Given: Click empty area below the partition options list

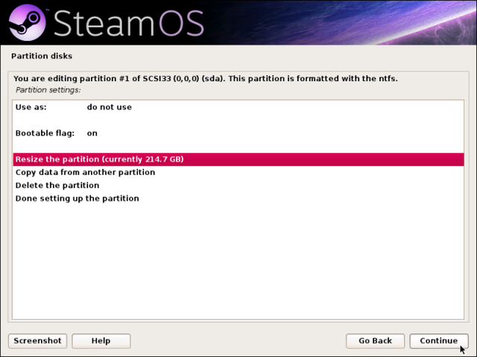Looking at the screenshot, I should click(x=238, y=261).
